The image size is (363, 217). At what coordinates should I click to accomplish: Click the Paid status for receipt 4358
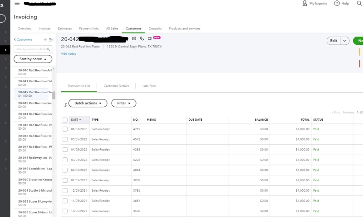[x=316, y=150]
